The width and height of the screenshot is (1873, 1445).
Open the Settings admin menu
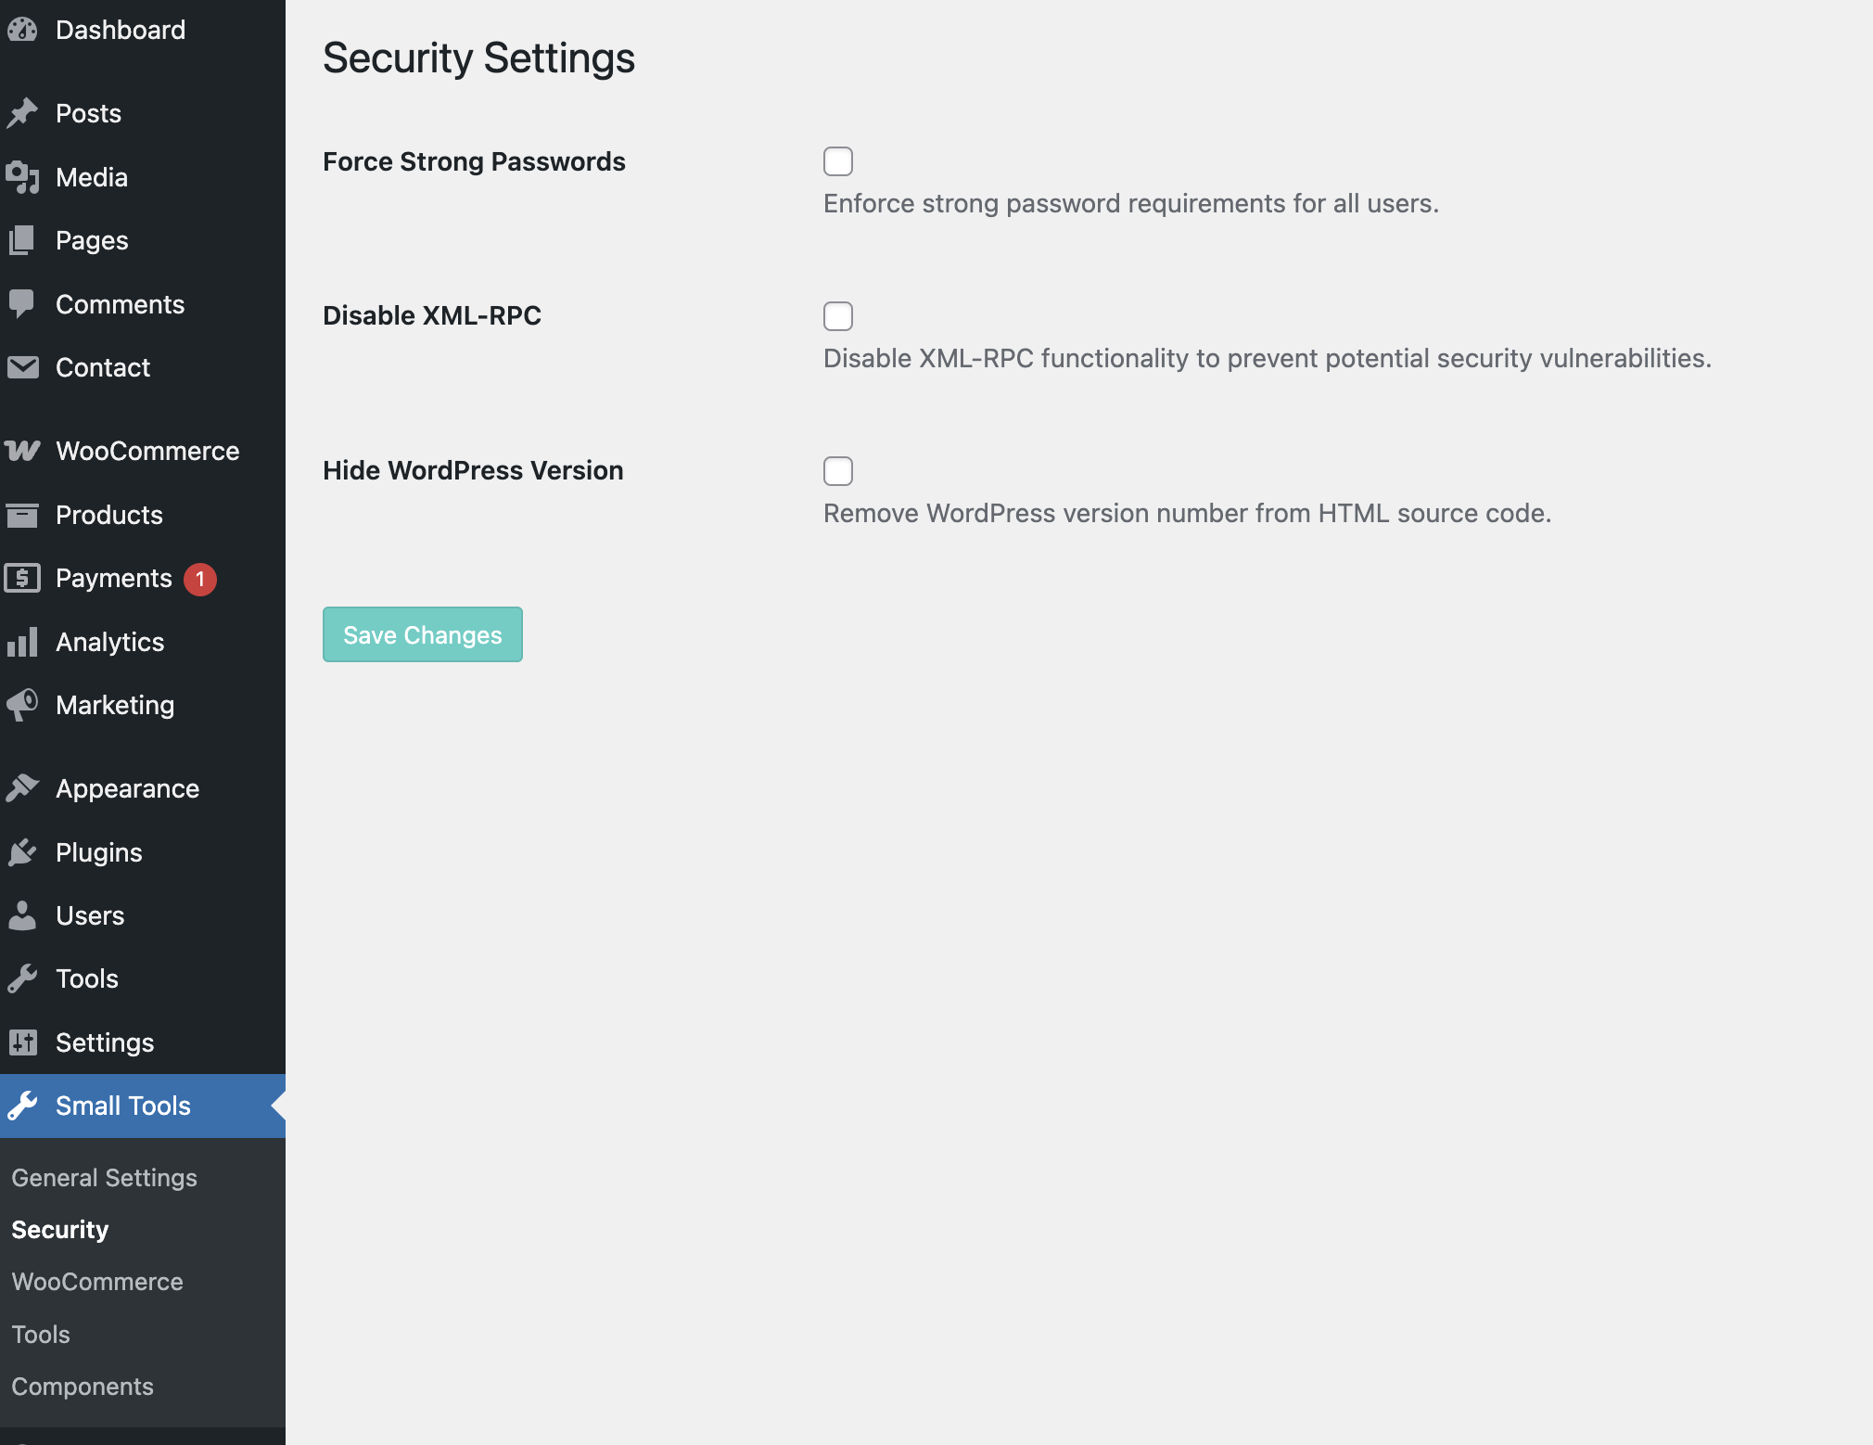tap(105, 1042)
